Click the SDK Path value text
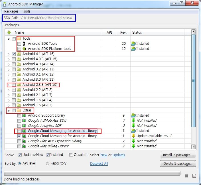 46,18
